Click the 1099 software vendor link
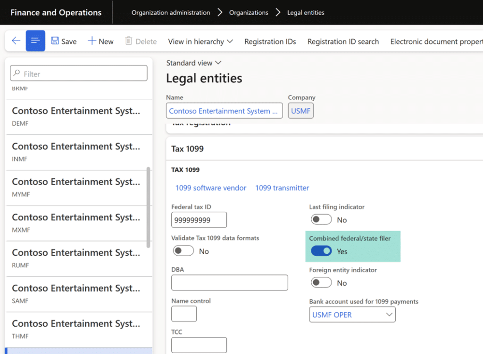 [211, 188]
